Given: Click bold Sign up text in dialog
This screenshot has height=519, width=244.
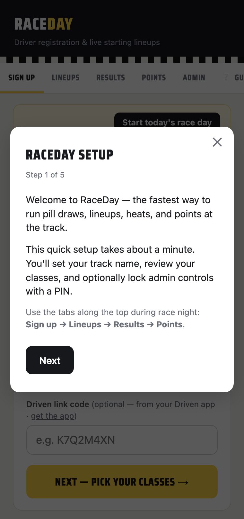Looking at the screenshot, I should pos(41,324).
